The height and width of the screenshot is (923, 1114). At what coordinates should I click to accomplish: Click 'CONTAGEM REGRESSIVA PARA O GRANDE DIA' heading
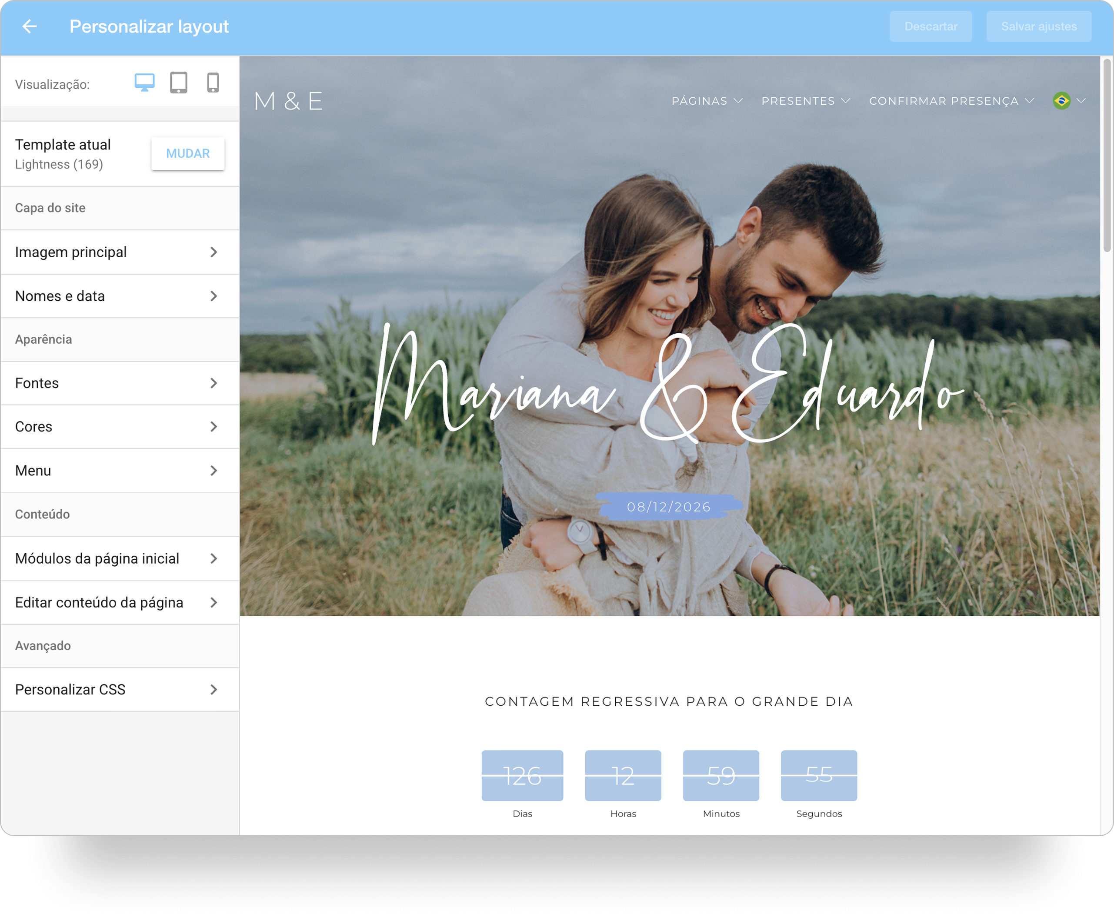pos(669,701)
